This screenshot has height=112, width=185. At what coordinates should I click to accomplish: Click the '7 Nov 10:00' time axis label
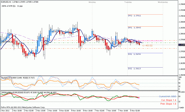pyautogui.click(x=111, y=111)
